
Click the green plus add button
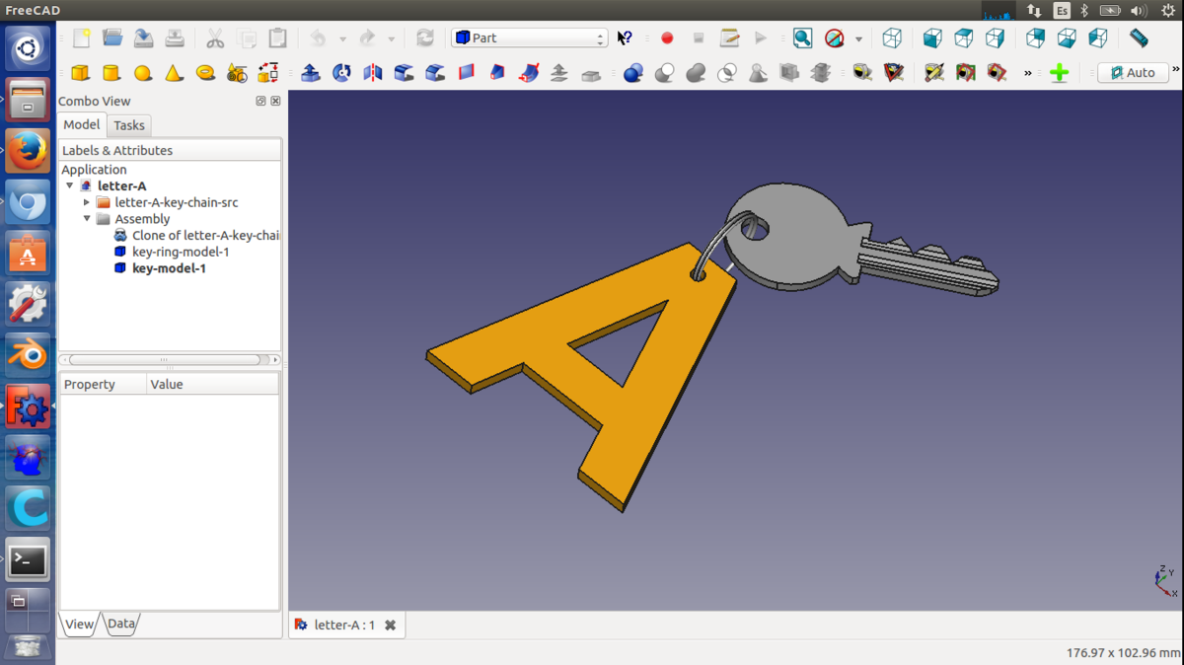pyautogui.click(x=1059, y=72)
